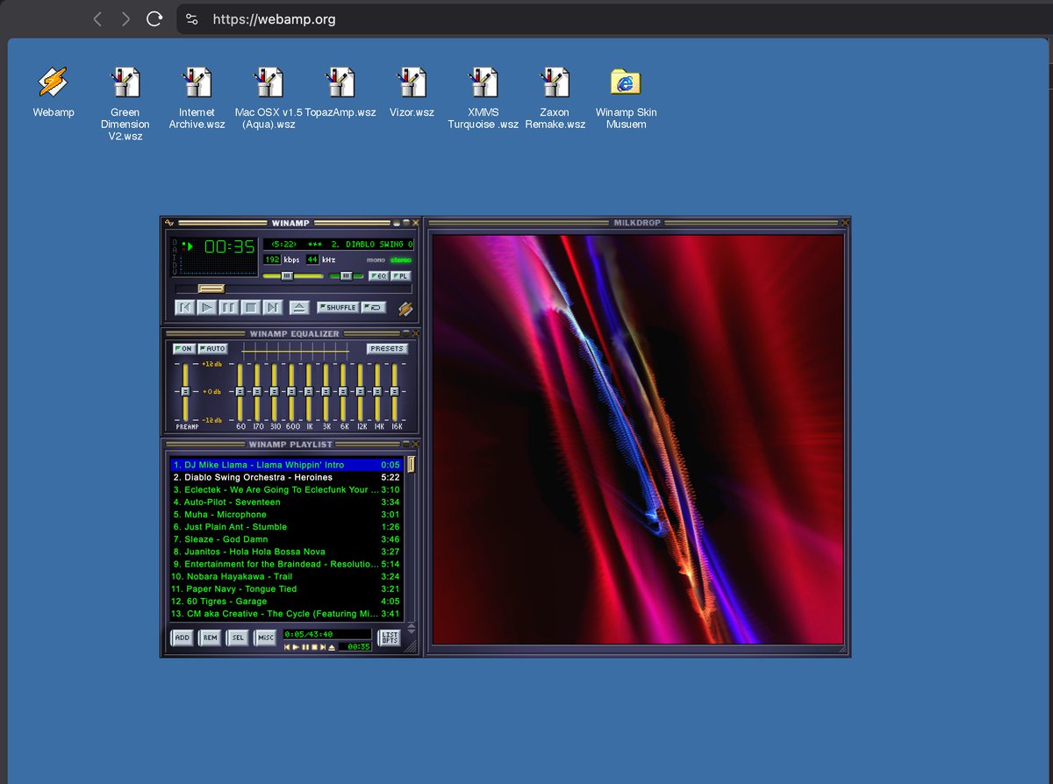This screenshot has height=784, width=1053.
Task: Select the Mac OSX v1.5 (Aqua).wsz icon
Action: pos(269,98)
